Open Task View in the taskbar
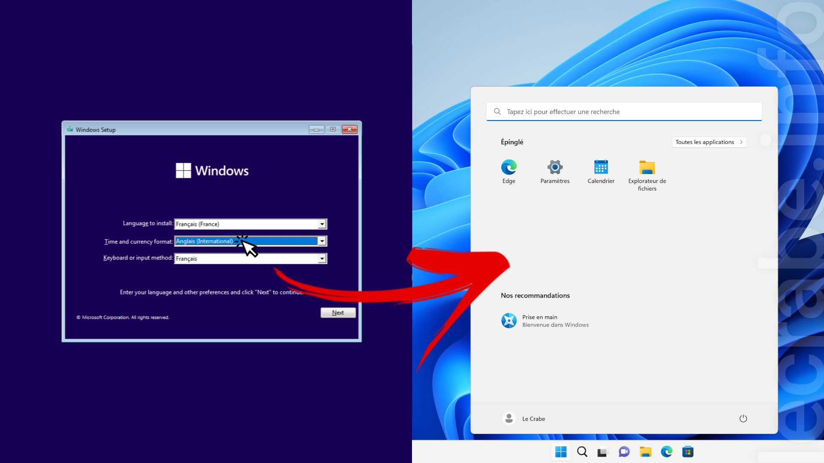 603,452
